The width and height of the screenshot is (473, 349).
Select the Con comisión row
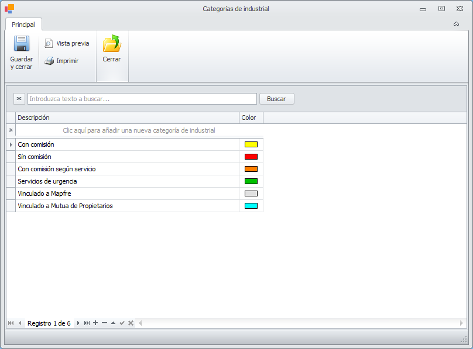(x=135, y=144)
